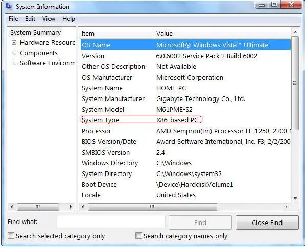Screen dimensions: 305x248
Task: Select the SMBIOS Version row
Action: 185,153
